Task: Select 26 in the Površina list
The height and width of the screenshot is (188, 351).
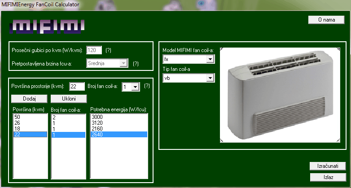Action: click(x=30, y=122)
